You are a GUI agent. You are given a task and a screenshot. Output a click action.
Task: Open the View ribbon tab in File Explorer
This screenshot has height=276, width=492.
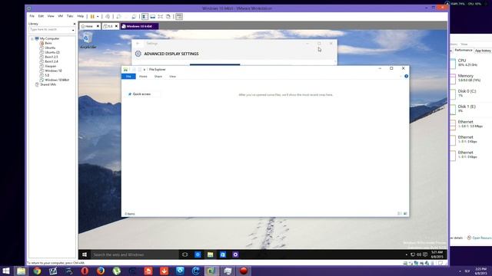coord(172,77)
